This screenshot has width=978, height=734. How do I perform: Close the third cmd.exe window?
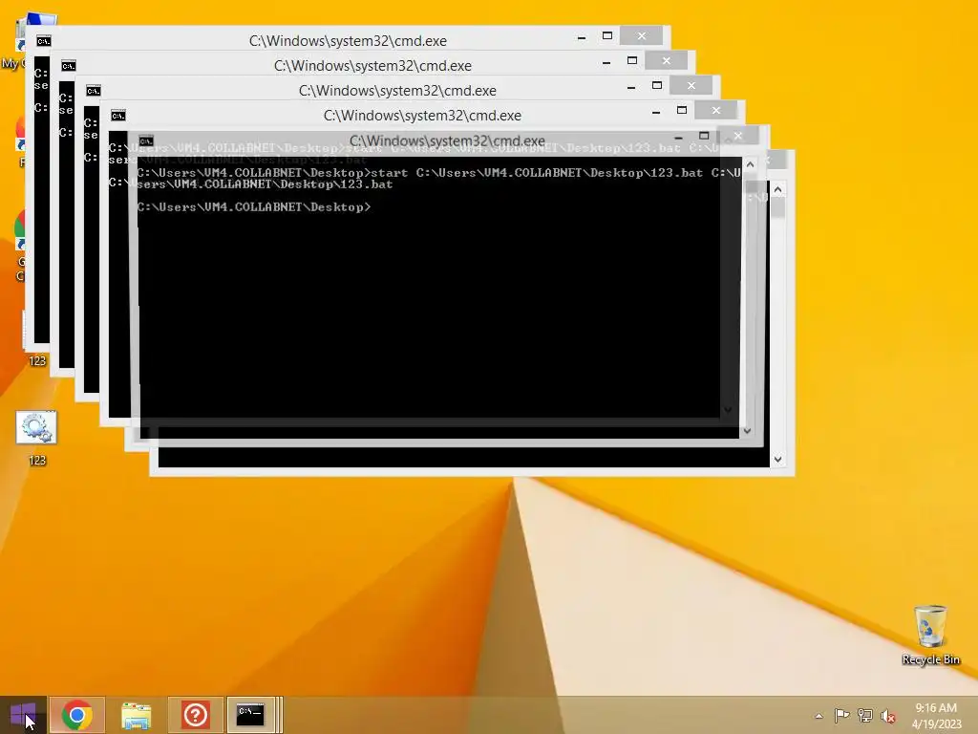[x=691, y=85]
